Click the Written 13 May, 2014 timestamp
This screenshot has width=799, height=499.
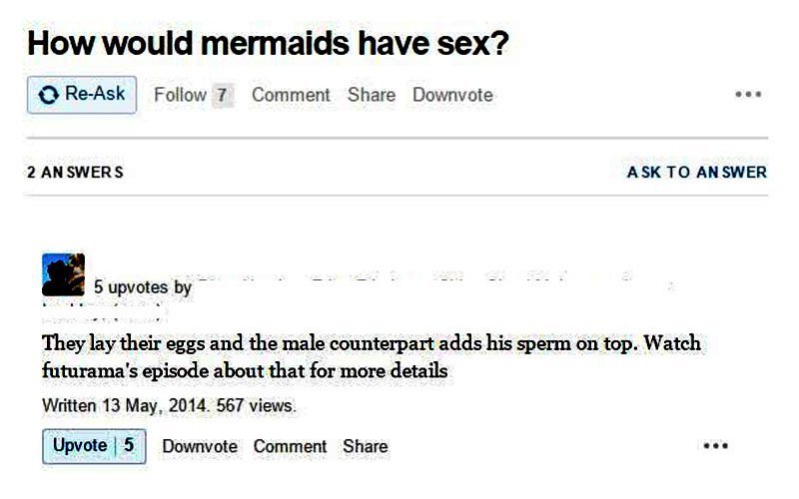126,406
